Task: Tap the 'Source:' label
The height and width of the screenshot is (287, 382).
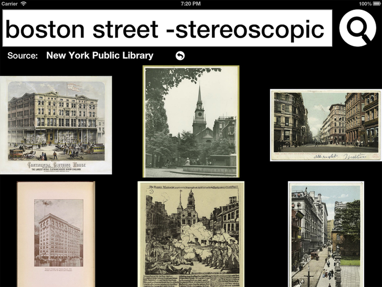Action: coord(23,56)
